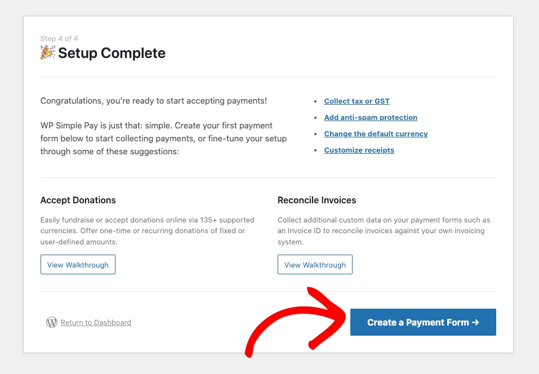Image resolution: width=539 pixels, height=374 pixels.
Task: Select the Accept Donations heading
Action: (78, 200)
